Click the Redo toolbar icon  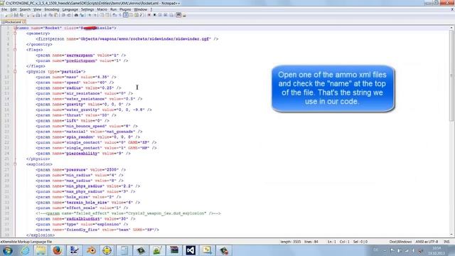(69, 15)
